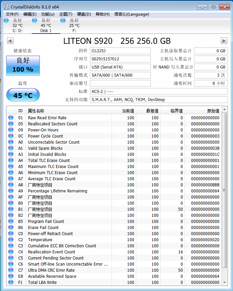Click the empty drive letter field
Screen dimensions: 233x291
(120, 83)
